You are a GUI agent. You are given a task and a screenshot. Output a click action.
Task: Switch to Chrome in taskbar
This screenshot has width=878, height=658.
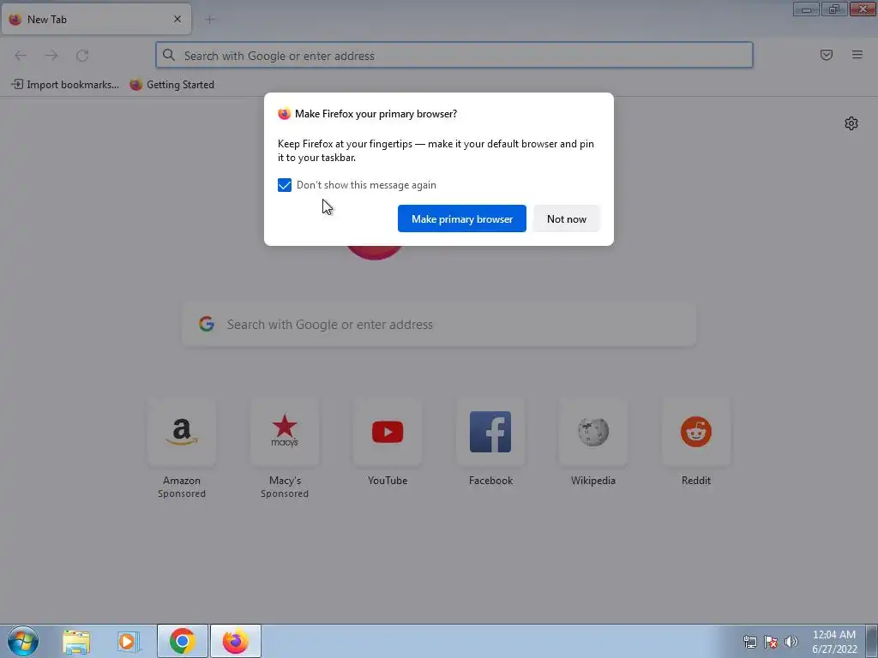[x=182, y=642]
